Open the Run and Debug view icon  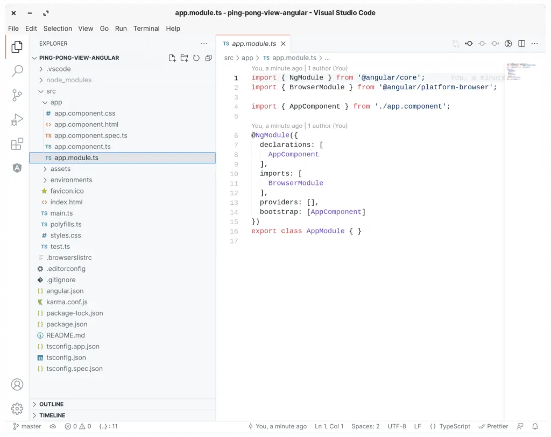click(17, 119)
